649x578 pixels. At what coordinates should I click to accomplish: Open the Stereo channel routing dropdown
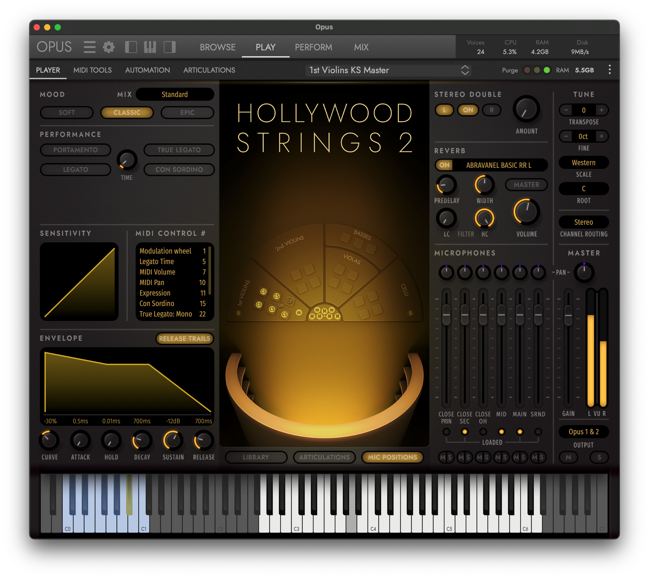coord(584,222)
